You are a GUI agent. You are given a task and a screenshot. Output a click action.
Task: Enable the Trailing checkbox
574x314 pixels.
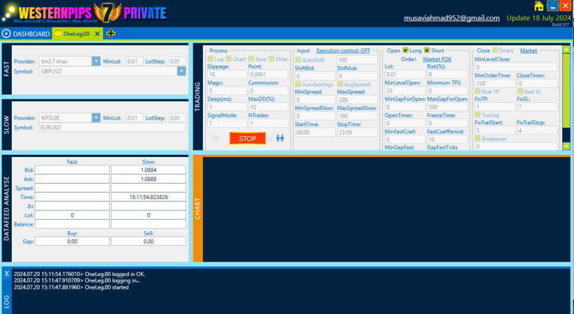tap(478, 115)
